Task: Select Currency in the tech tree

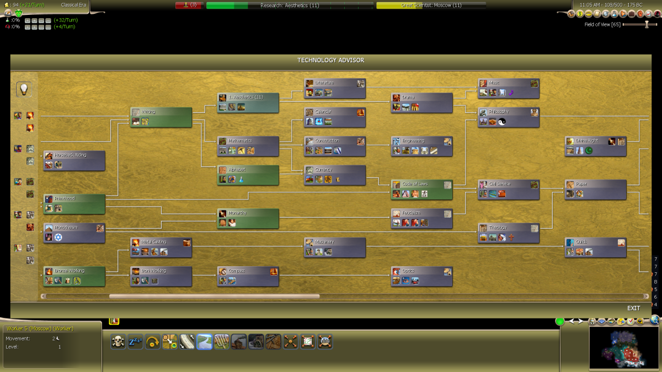Action: tap(335, 175)
